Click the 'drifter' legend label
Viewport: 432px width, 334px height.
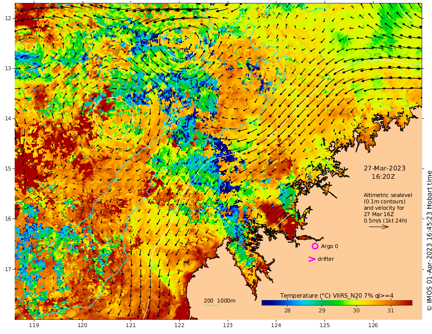tap(326, 259)
